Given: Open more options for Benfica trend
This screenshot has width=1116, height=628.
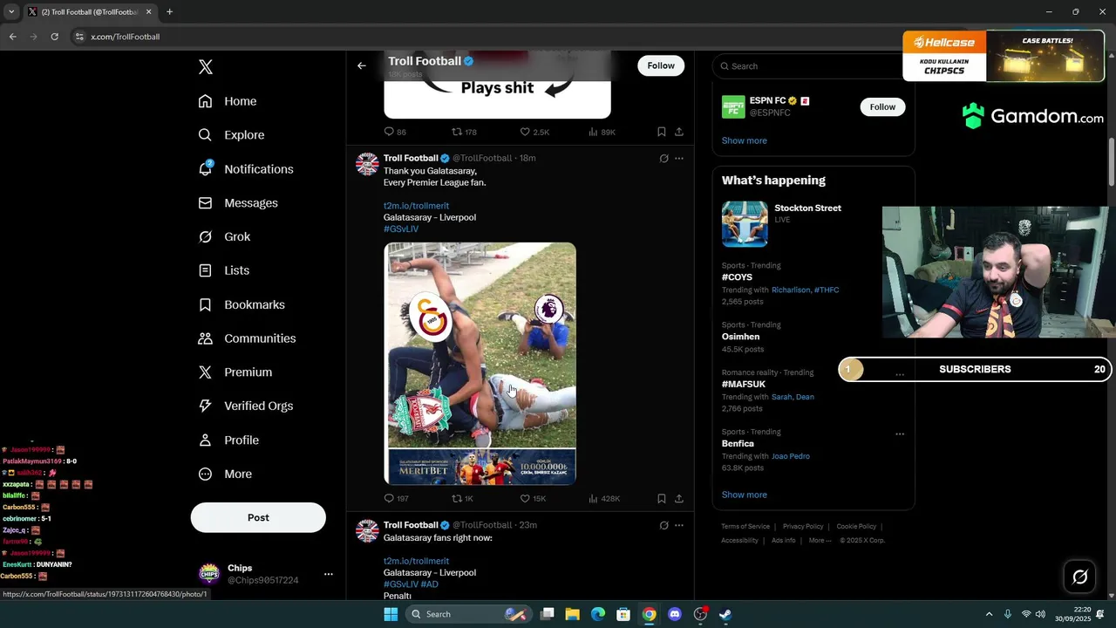Looking at the screenshot, I should coord(900,433).
